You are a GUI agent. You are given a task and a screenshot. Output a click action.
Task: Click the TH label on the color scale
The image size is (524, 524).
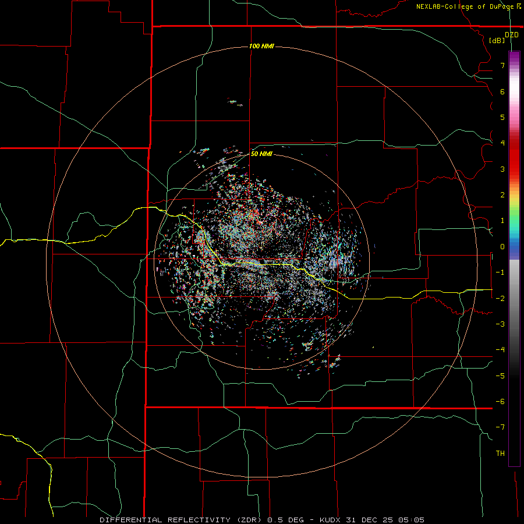[500, 454]
